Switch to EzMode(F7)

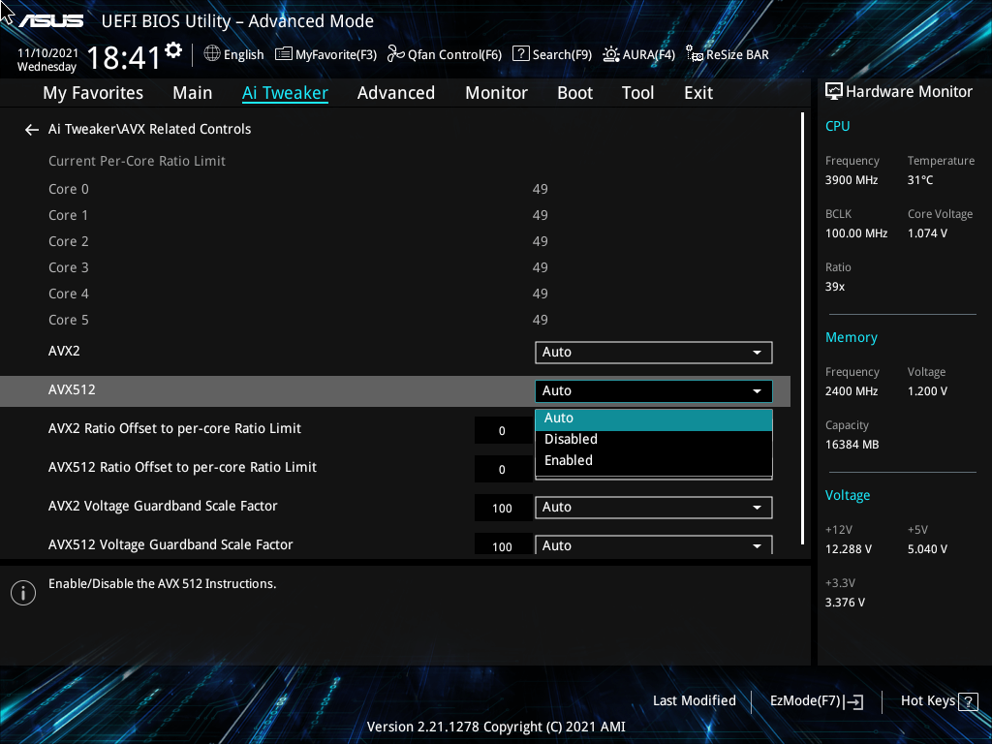(816, 701)
